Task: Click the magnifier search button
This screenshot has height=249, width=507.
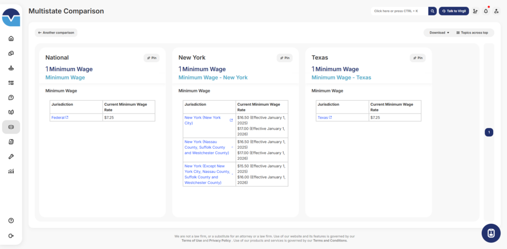Action: pos(432,11)
